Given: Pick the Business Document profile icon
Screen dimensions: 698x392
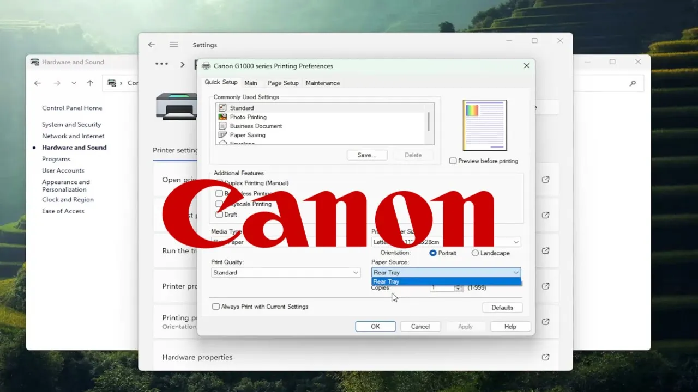Looking at the screenshot, I should click(x=222, y=126).
